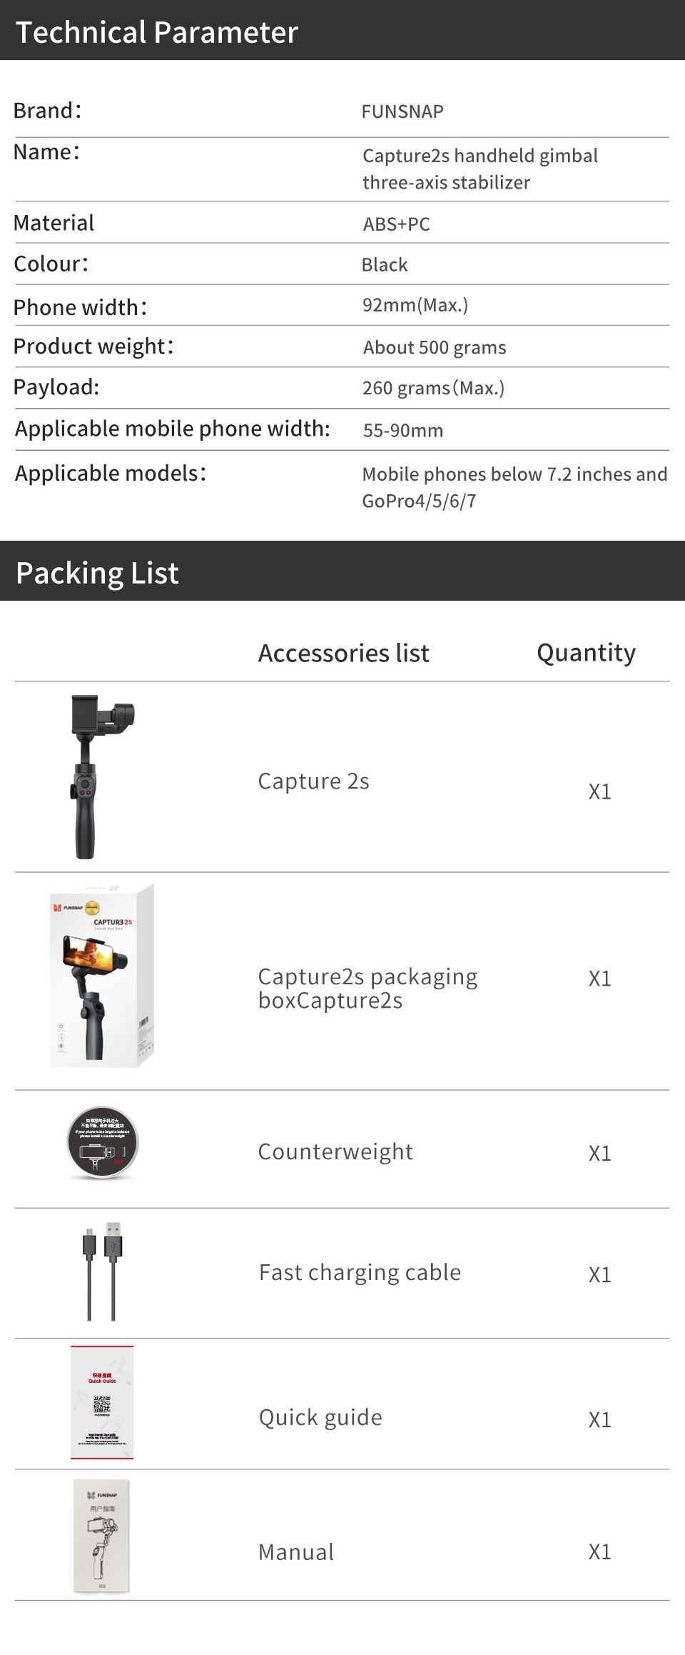The height and width of the screenshot is (1655, 685).
Task: Click the Counterweight label text
Action: [x=335, y=1151]
